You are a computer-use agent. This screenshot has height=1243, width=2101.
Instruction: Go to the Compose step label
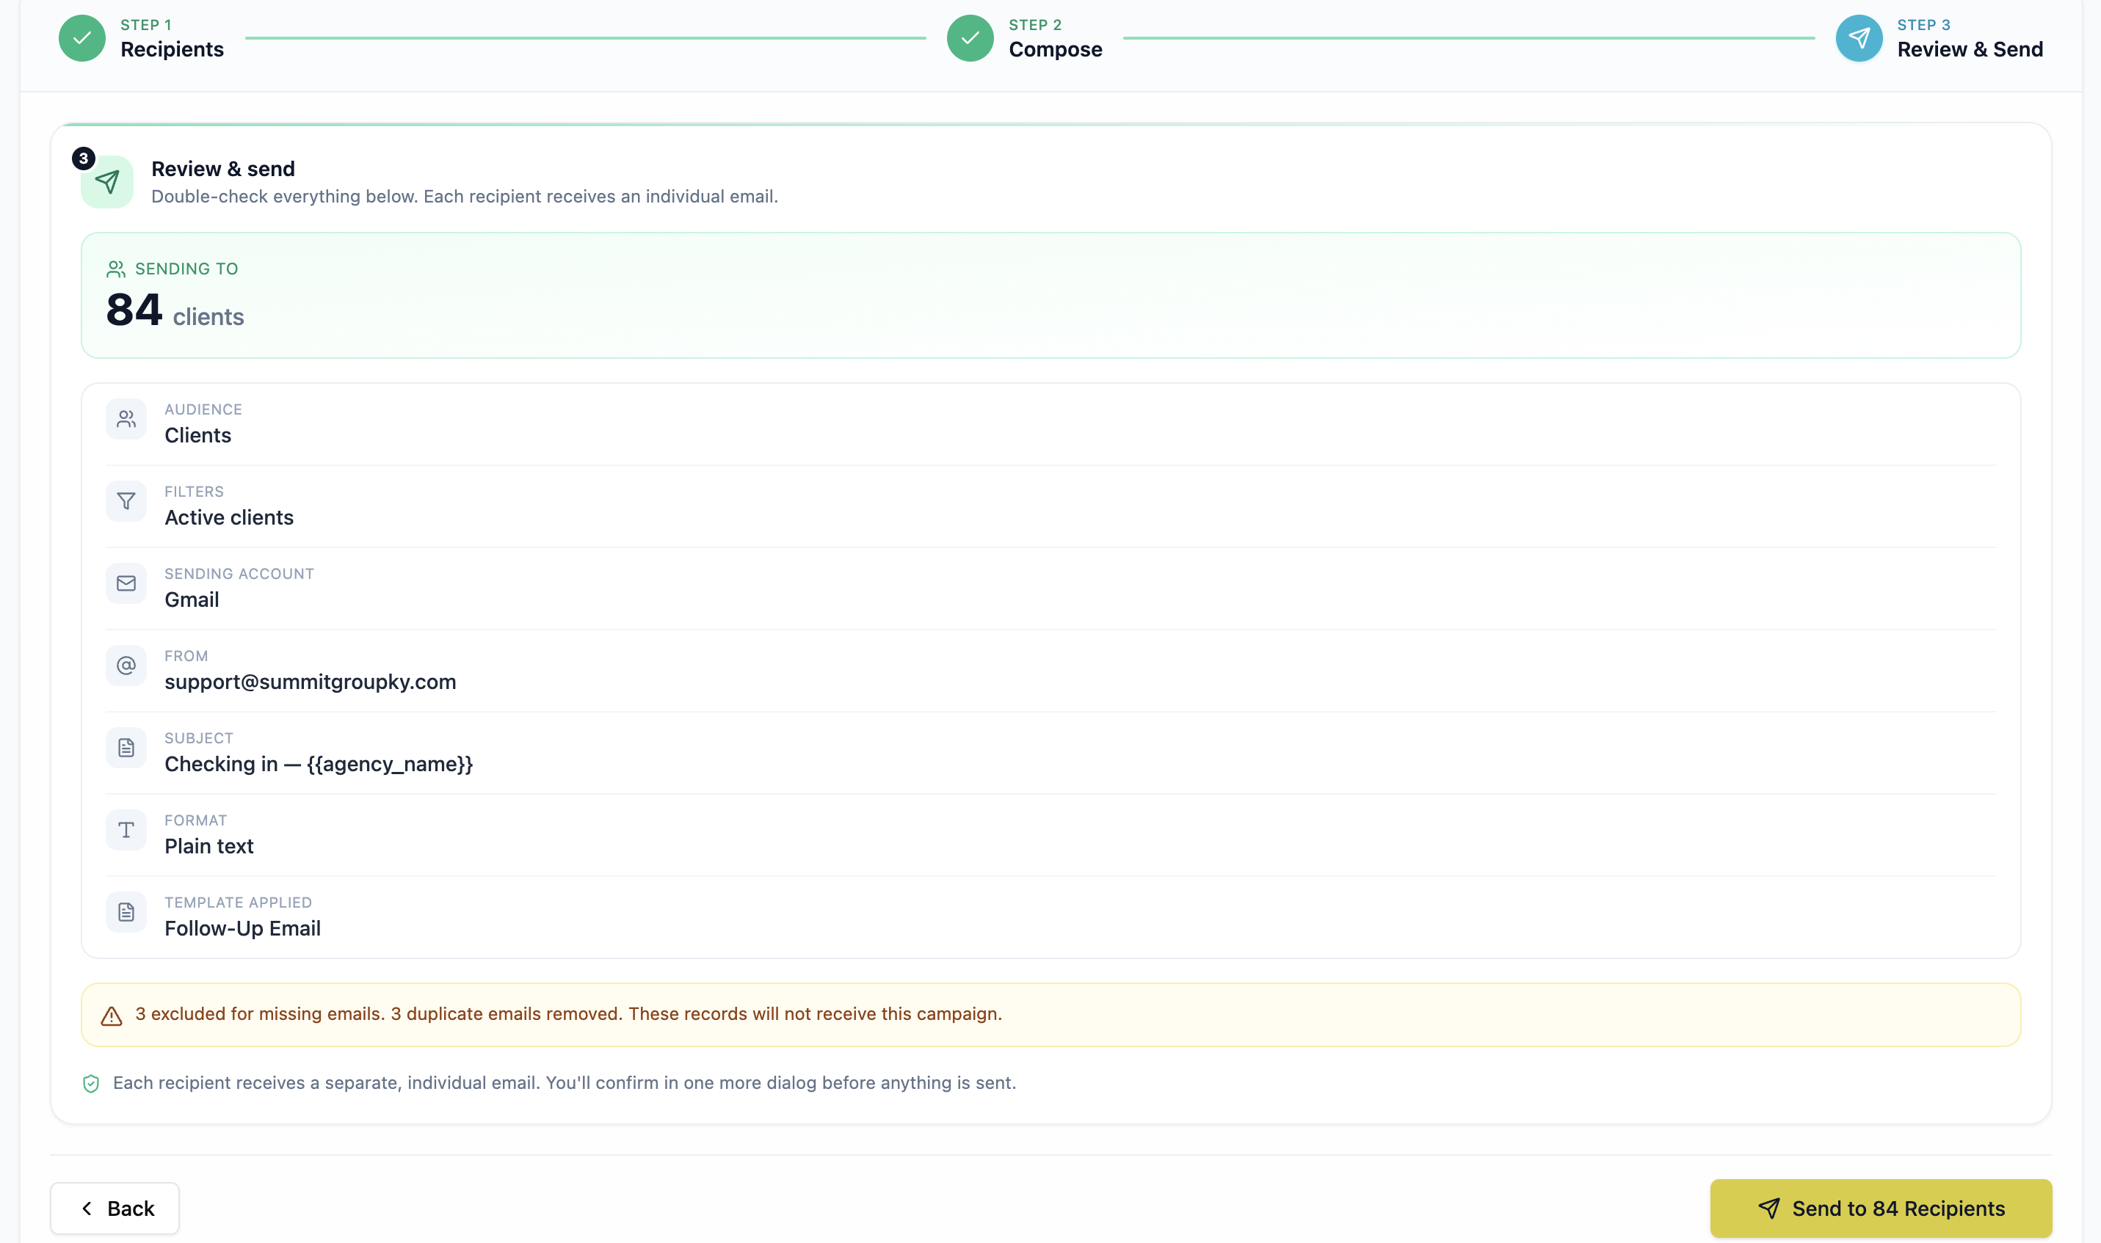click(x=1056, y=49)
